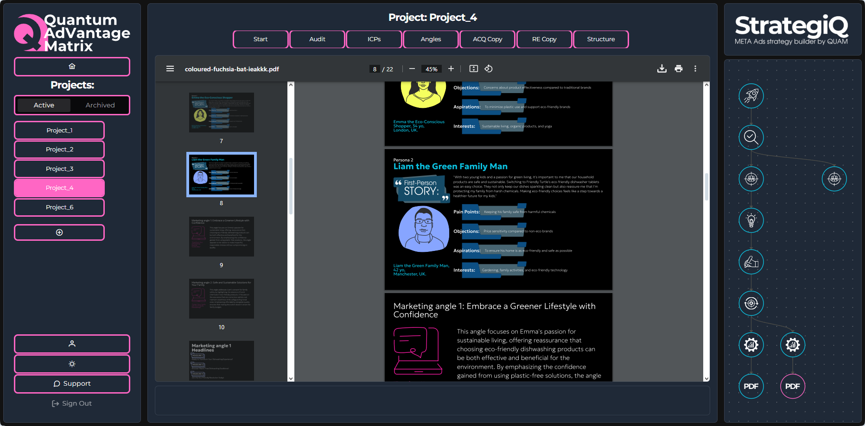Click the thumbnail panel scrollbar thumb
865x426 pixels.
(291, 186)
